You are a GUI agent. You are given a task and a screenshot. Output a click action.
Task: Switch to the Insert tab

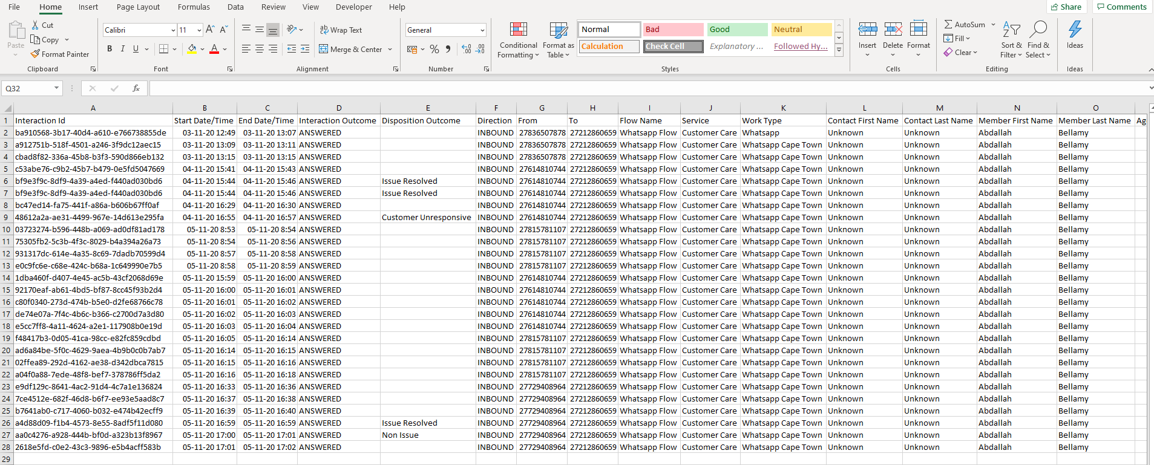88,7
